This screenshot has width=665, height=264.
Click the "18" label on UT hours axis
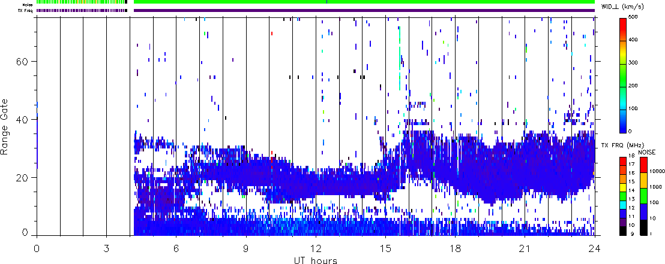(455, 248)
